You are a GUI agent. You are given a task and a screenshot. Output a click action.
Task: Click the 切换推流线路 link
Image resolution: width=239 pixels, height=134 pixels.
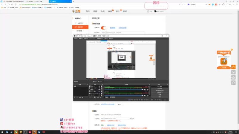click(122, 28)
